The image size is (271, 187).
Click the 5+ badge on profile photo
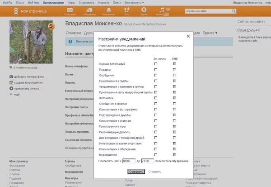tap(51, 26)
